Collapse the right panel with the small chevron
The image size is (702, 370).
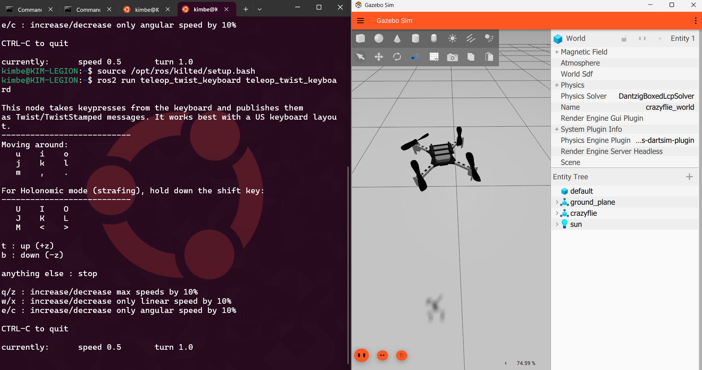tap(506, 363)
